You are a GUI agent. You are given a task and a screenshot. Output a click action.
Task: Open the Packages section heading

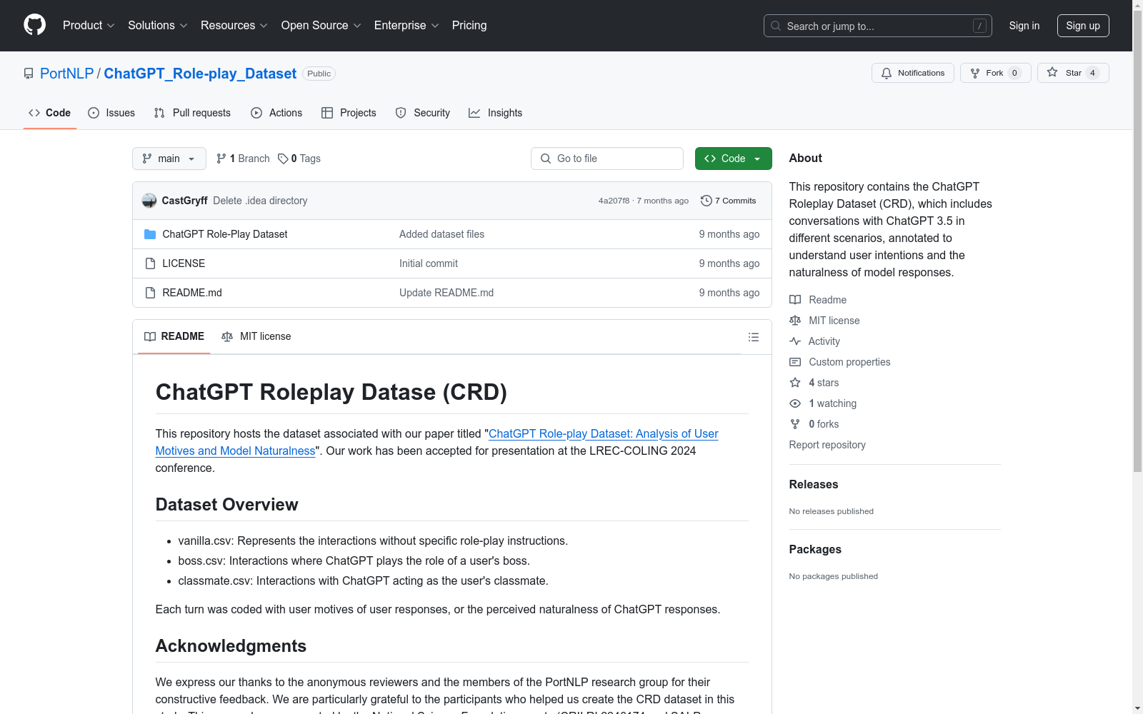pyautogui.click(x=815, y=549)
